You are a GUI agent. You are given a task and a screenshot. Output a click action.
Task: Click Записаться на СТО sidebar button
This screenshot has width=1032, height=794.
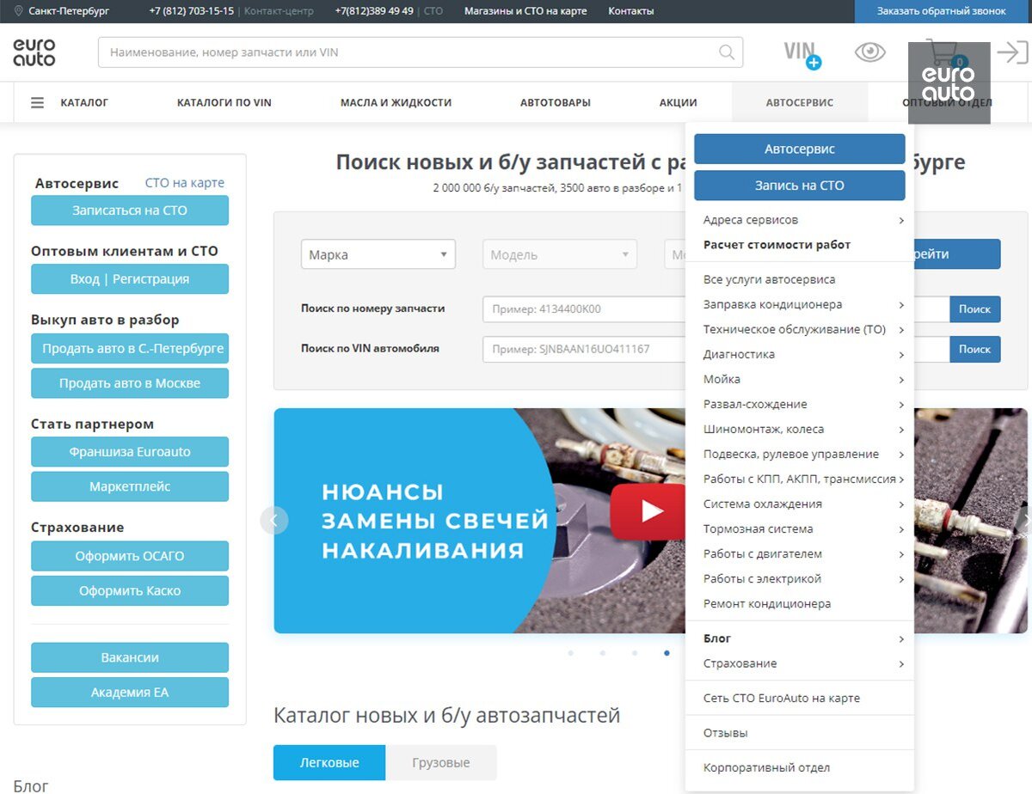(x=130, y=210)
